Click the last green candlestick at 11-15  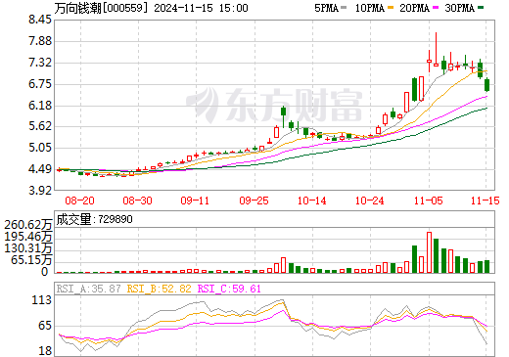(487, 85)
